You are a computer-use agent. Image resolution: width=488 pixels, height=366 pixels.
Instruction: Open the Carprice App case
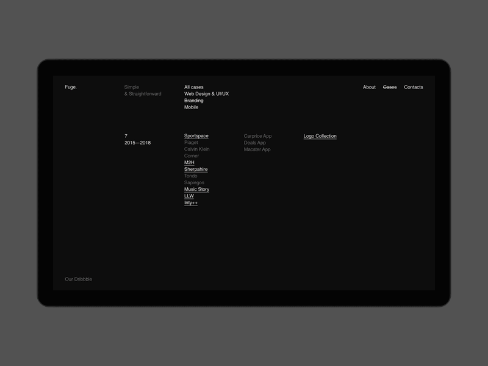(258, 135)
